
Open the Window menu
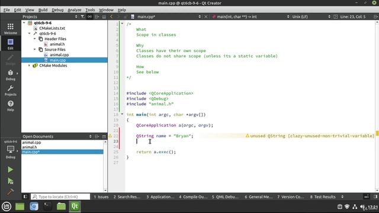[x=106, y=10]
